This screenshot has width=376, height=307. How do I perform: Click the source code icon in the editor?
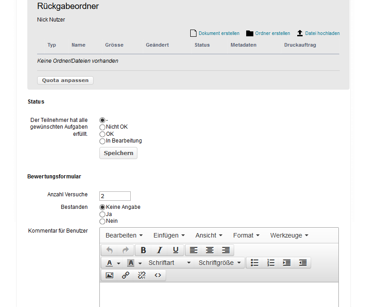pos(158,275)
